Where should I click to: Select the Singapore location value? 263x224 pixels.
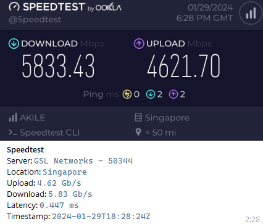coord(65,172)
